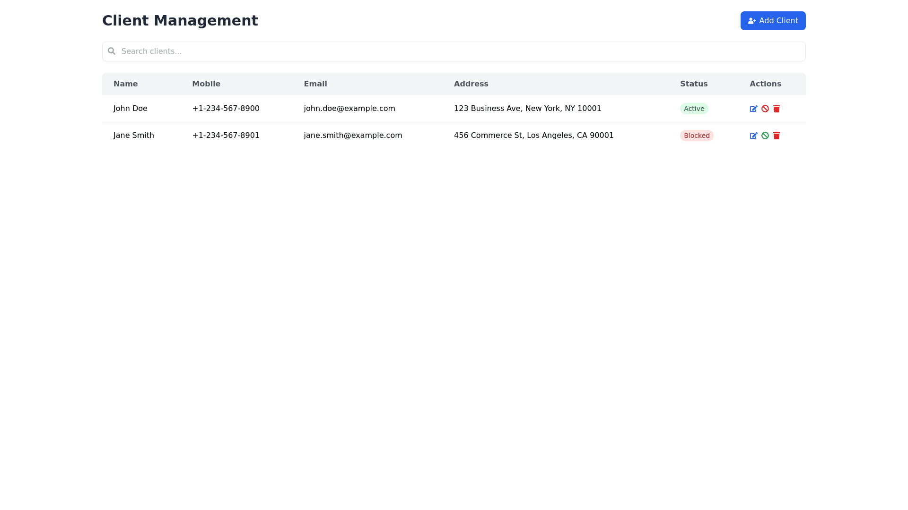Click the Client Management heading
The width and height of the screenshot is (908, 510).
[x=180, y=21]
